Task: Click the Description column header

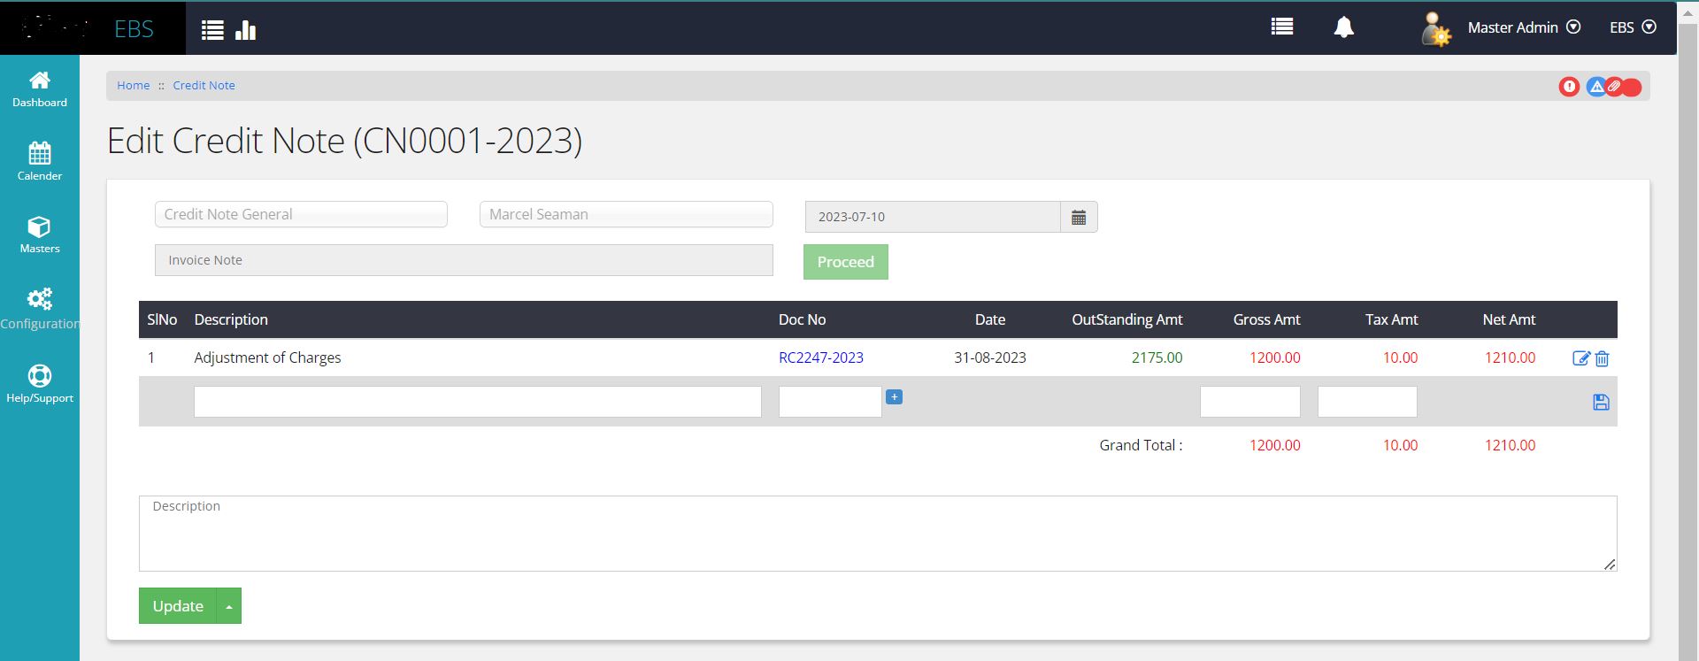Action: click(x=231, y=319)
